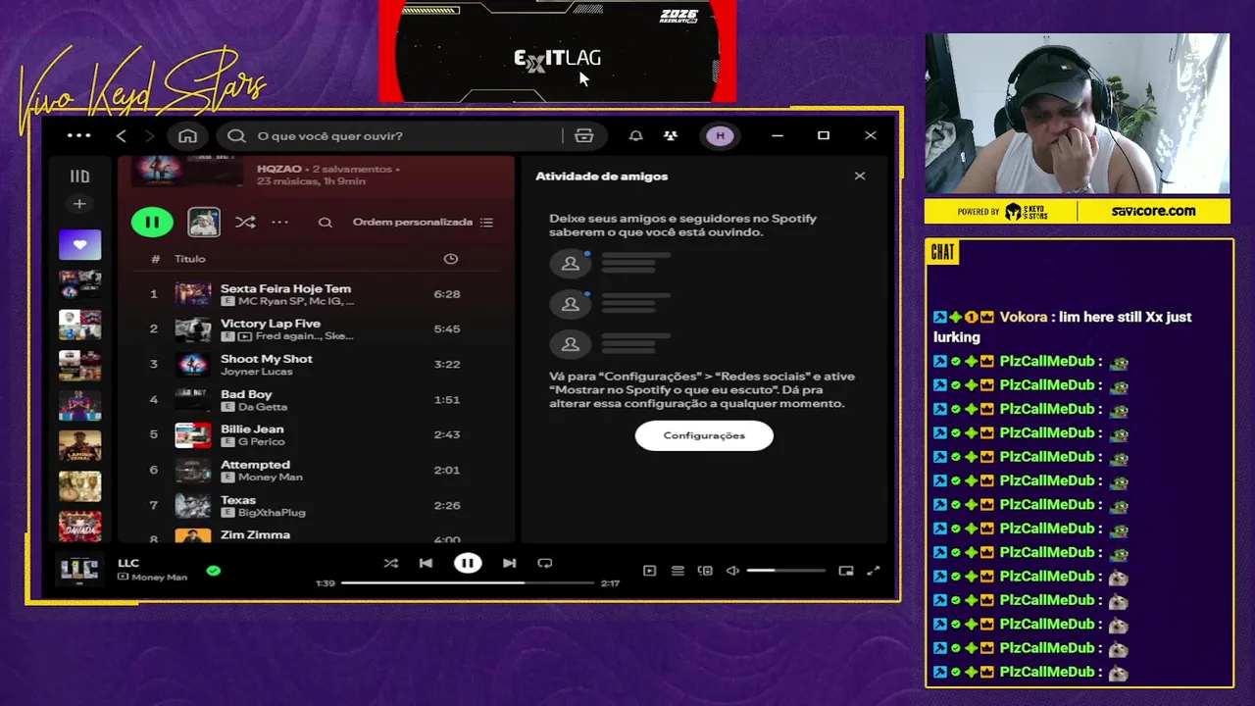Screen dimensions: 1255x706
Task: Create a playlist with plus button
Action: point(79,204)
